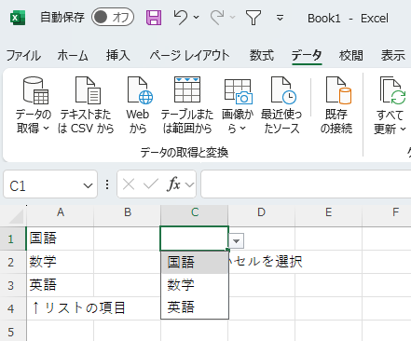Click the すべて更新 button
This screenshot has height=341, width=411.
click(x=390, y=105)
